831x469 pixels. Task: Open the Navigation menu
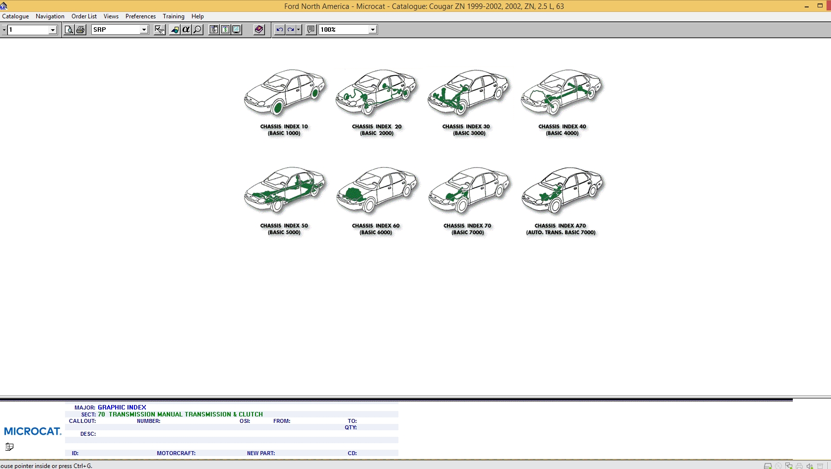tap(50, 16)
